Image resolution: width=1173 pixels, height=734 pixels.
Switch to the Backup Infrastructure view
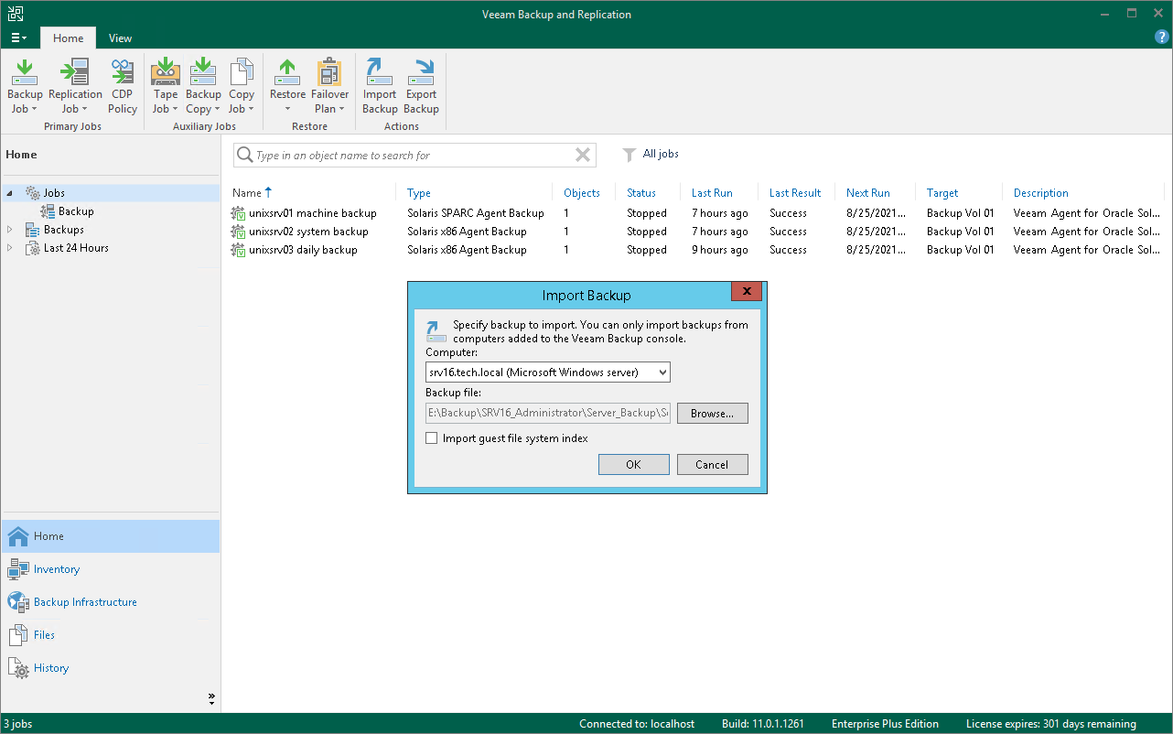point(83,601)
